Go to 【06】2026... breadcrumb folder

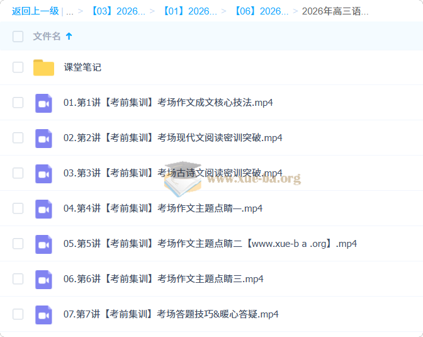click(x=261, y=11)
